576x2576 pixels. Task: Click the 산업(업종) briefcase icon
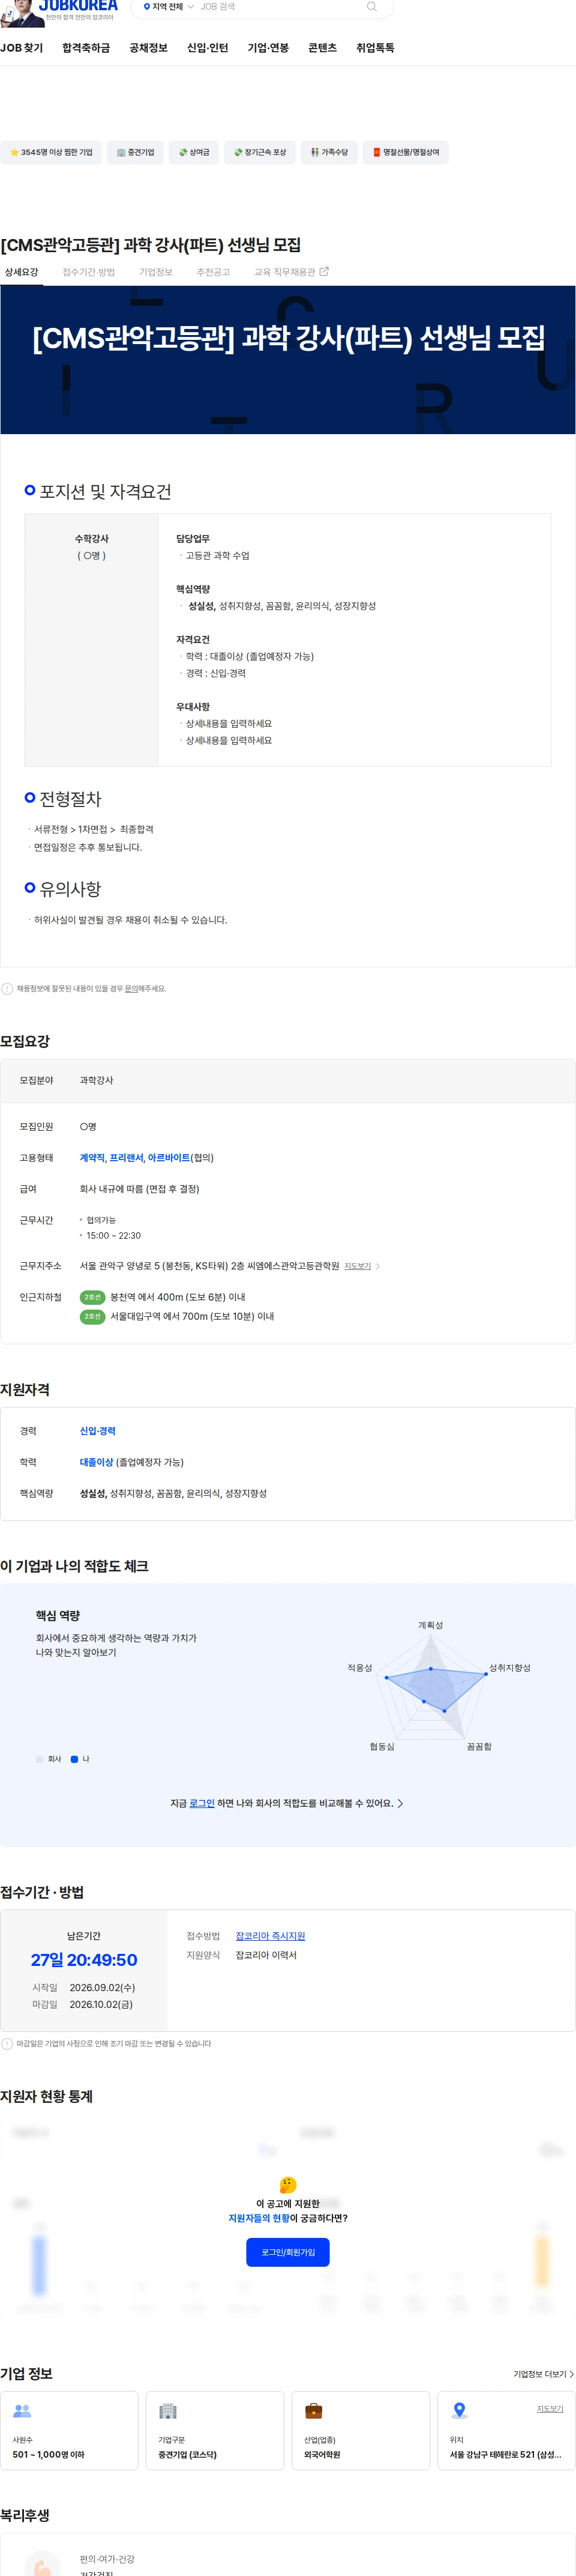click(314, 2411)
